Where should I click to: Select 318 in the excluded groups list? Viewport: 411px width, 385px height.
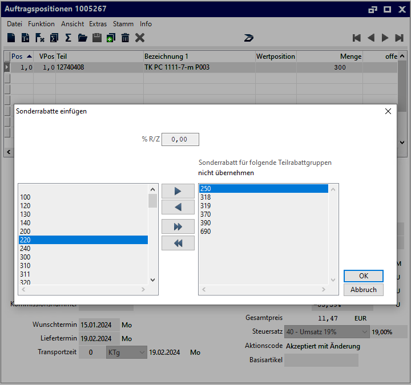coord(264,197)
